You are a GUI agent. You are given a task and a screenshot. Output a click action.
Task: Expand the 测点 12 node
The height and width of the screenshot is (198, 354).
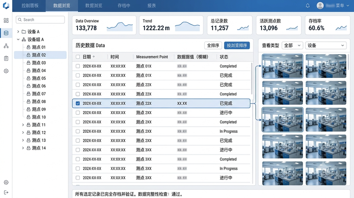pos(23,132)
